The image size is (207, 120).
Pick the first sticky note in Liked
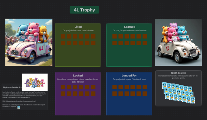tap(63, 36)
